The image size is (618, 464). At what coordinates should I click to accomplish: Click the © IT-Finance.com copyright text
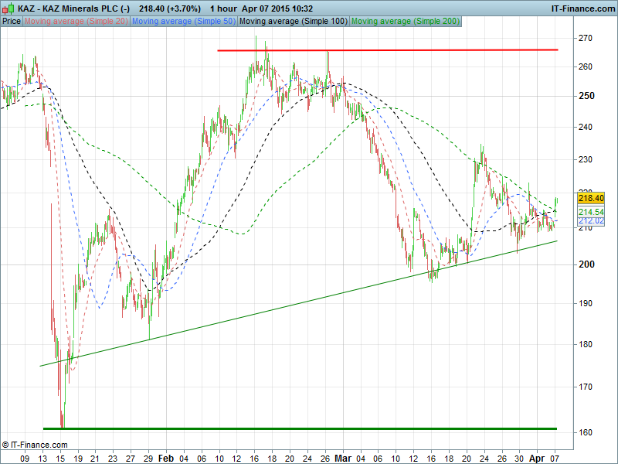pos(35,445)
